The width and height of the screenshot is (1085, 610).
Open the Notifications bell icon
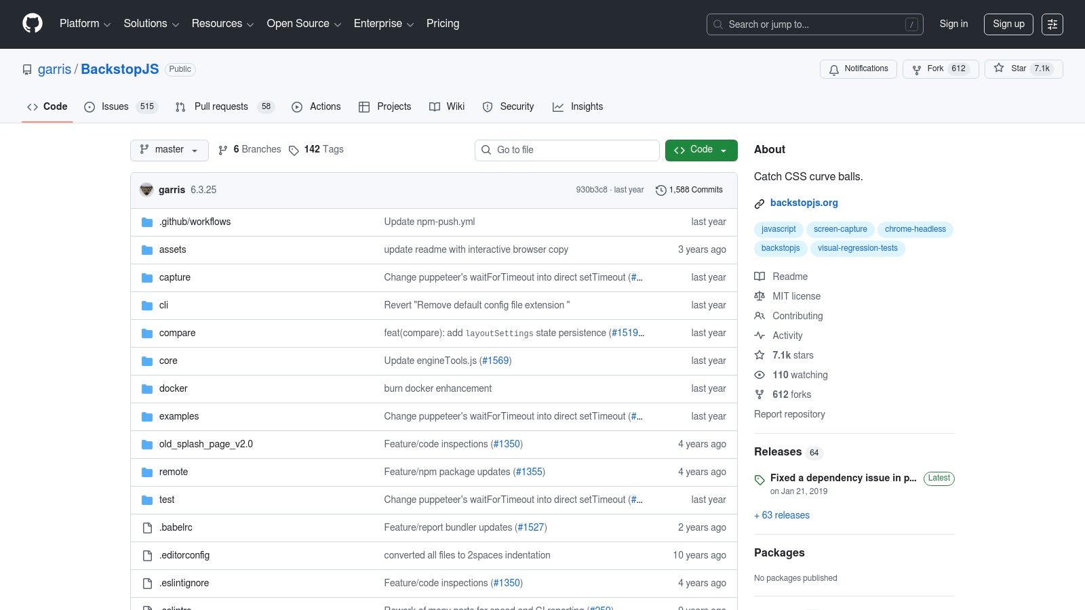click(x=834, y=68)
